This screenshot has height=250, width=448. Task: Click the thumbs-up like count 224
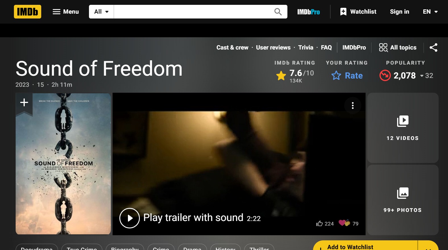pyautogui.click(x=325, y=224)
